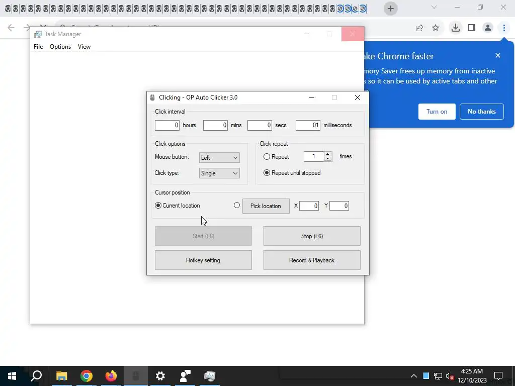The width and height of the screenshot is (515, 386).
Task: Toggle Chrome side panel icon
Action: tap(472, 28)
